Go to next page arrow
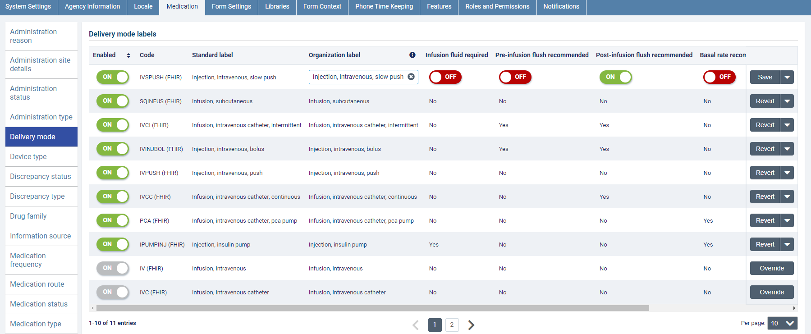Screen dimensions: 811x334 tap(471, 325)
